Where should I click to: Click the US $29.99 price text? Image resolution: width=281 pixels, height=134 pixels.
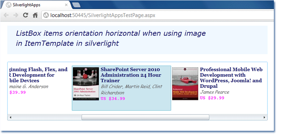212,98
